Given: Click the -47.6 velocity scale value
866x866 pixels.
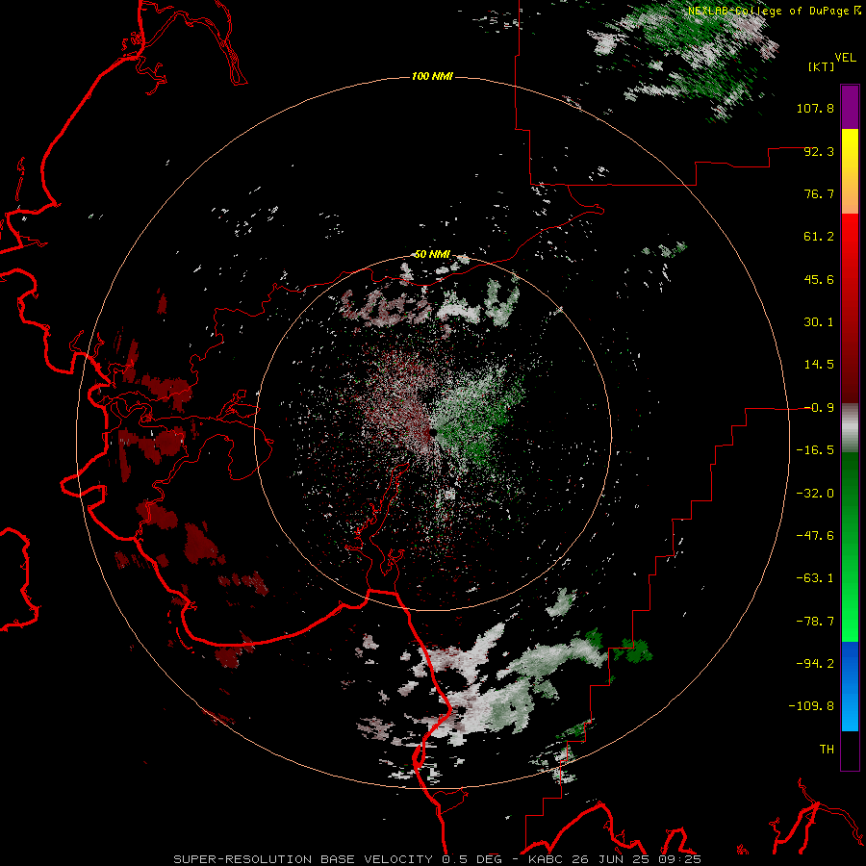Looking at the screenshot, I should (x=815, y=536).
